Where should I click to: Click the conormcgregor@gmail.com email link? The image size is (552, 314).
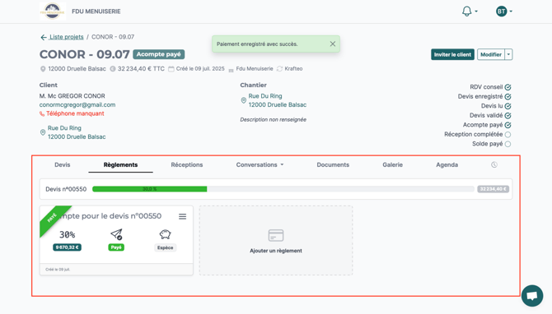(77, 104)
